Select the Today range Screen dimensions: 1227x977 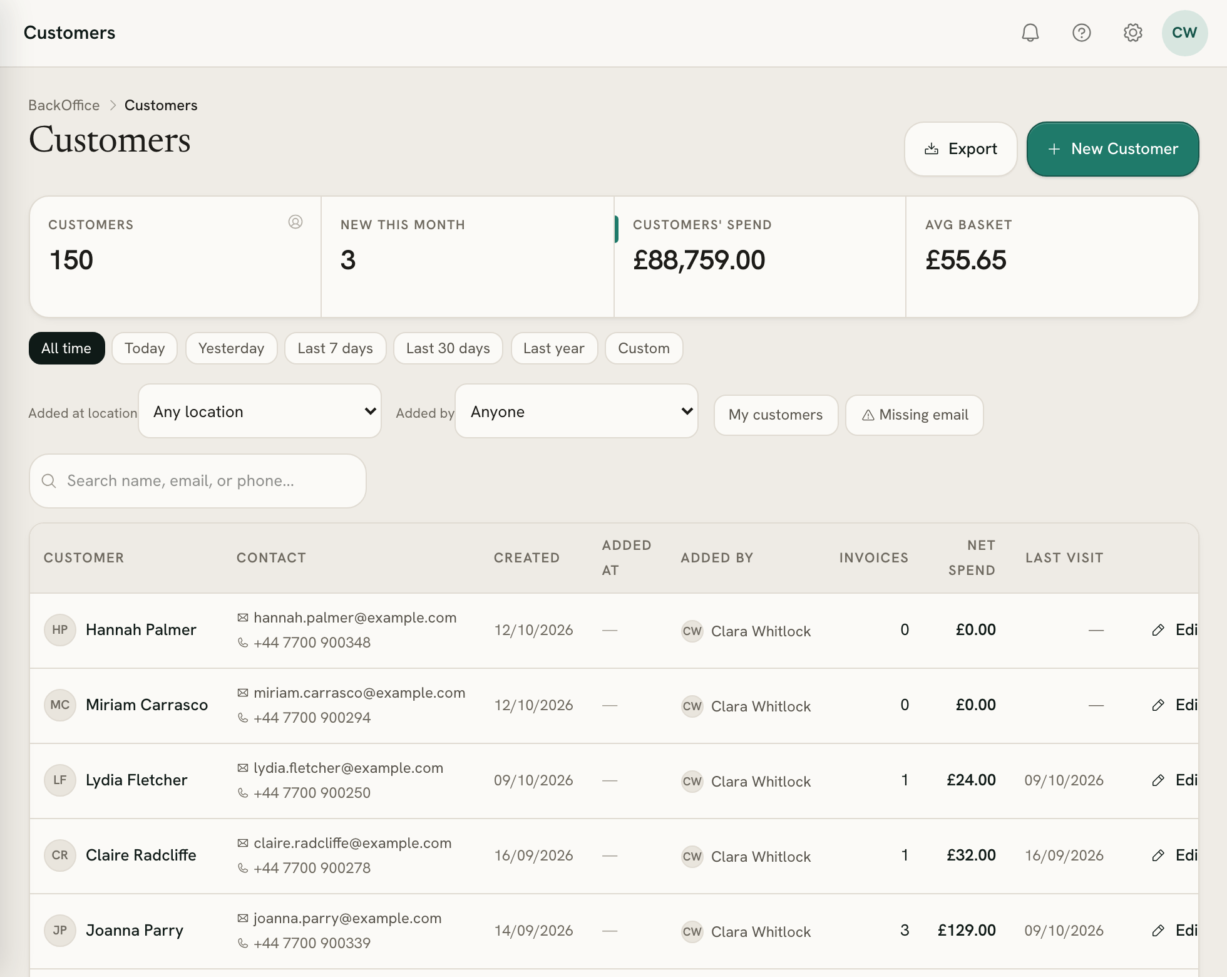(145, 348)
